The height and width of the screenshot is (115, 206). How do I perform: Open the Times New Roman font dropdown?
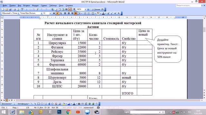pos(42,13)
